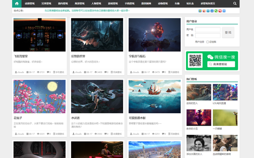Share to WeChat green icon
The image size is (254, 158).
[x=216, y=11]
